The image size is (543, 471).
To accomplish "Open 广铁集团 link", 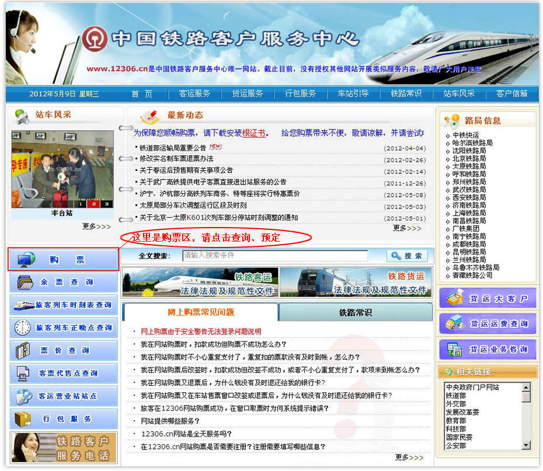I will click(466, 228).
